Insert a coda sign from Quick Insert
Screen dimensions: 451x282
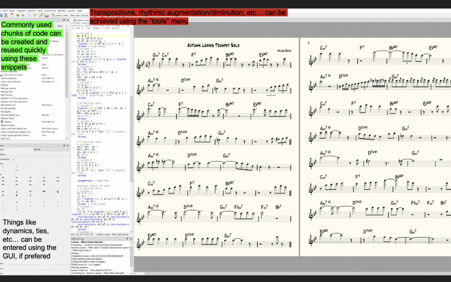coord(3,196)
